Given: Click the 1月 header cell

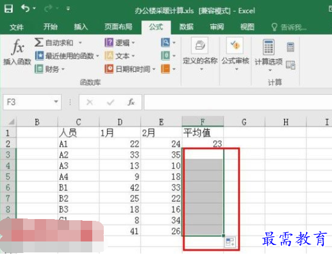Looking at the screenshot, I should pyautogui.click(x=120, y=133).
